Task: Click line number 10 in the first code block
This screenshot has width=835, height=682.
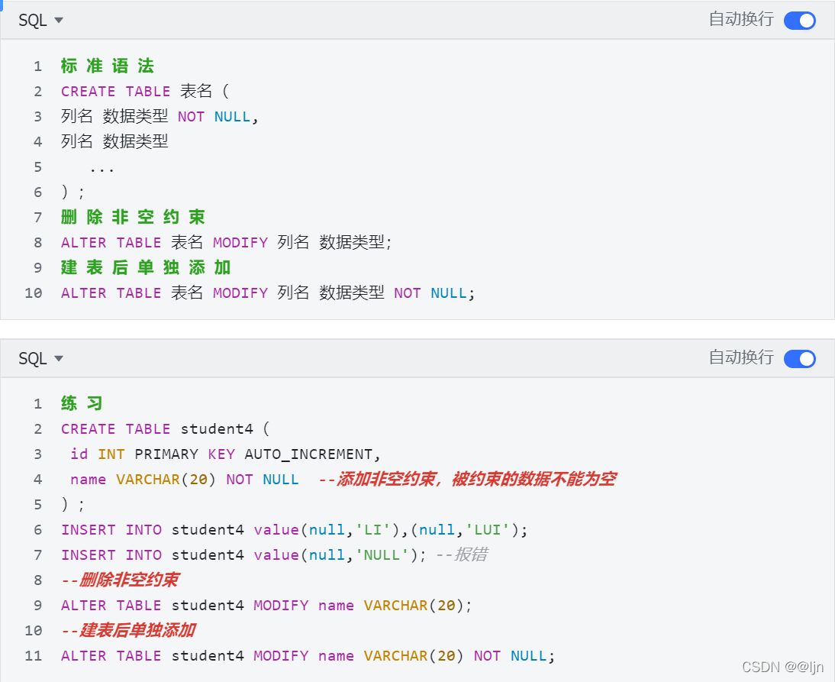Action: click(34, 293)
